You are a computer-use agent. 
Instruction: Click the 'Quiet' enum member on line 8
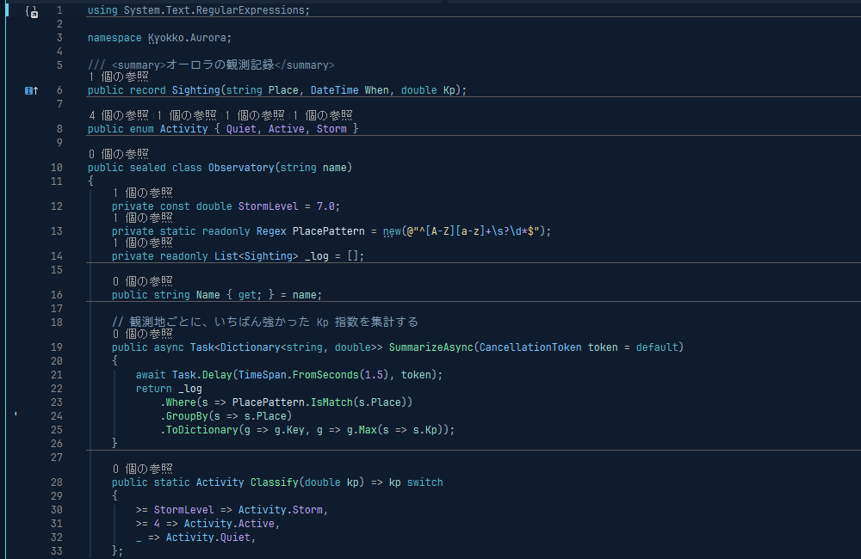(x=241, y=129)
